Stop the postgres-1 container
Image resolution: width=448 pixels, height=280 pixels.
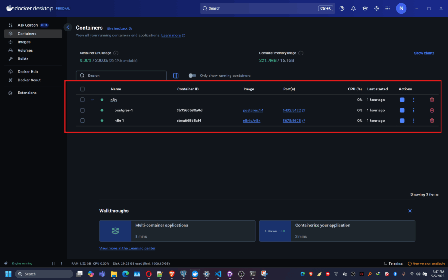[402, 111]
